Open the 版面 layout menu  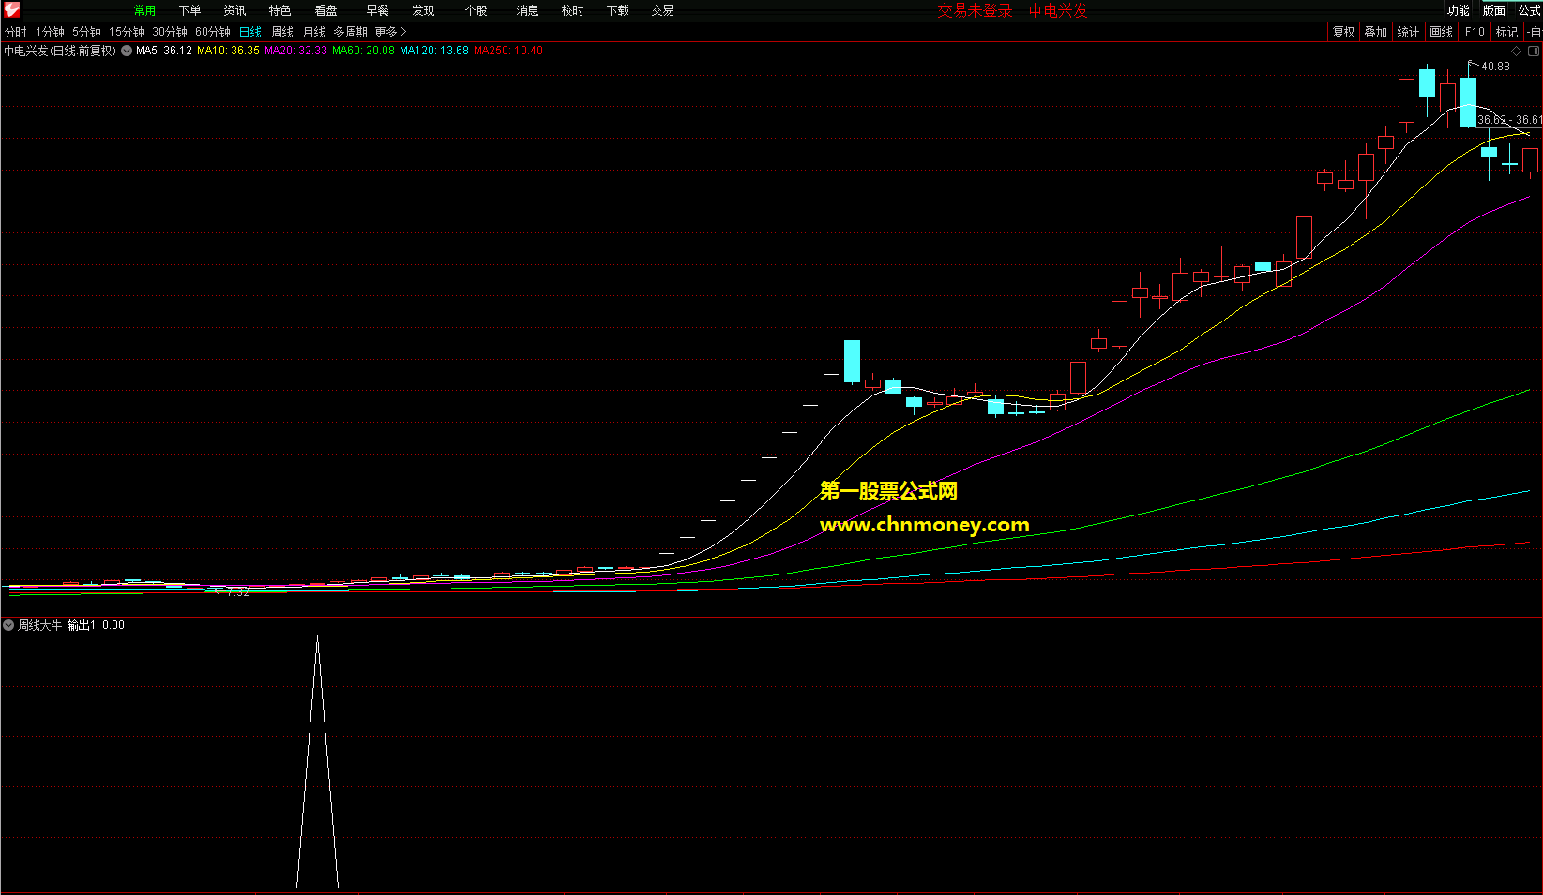coord(1493,10)
